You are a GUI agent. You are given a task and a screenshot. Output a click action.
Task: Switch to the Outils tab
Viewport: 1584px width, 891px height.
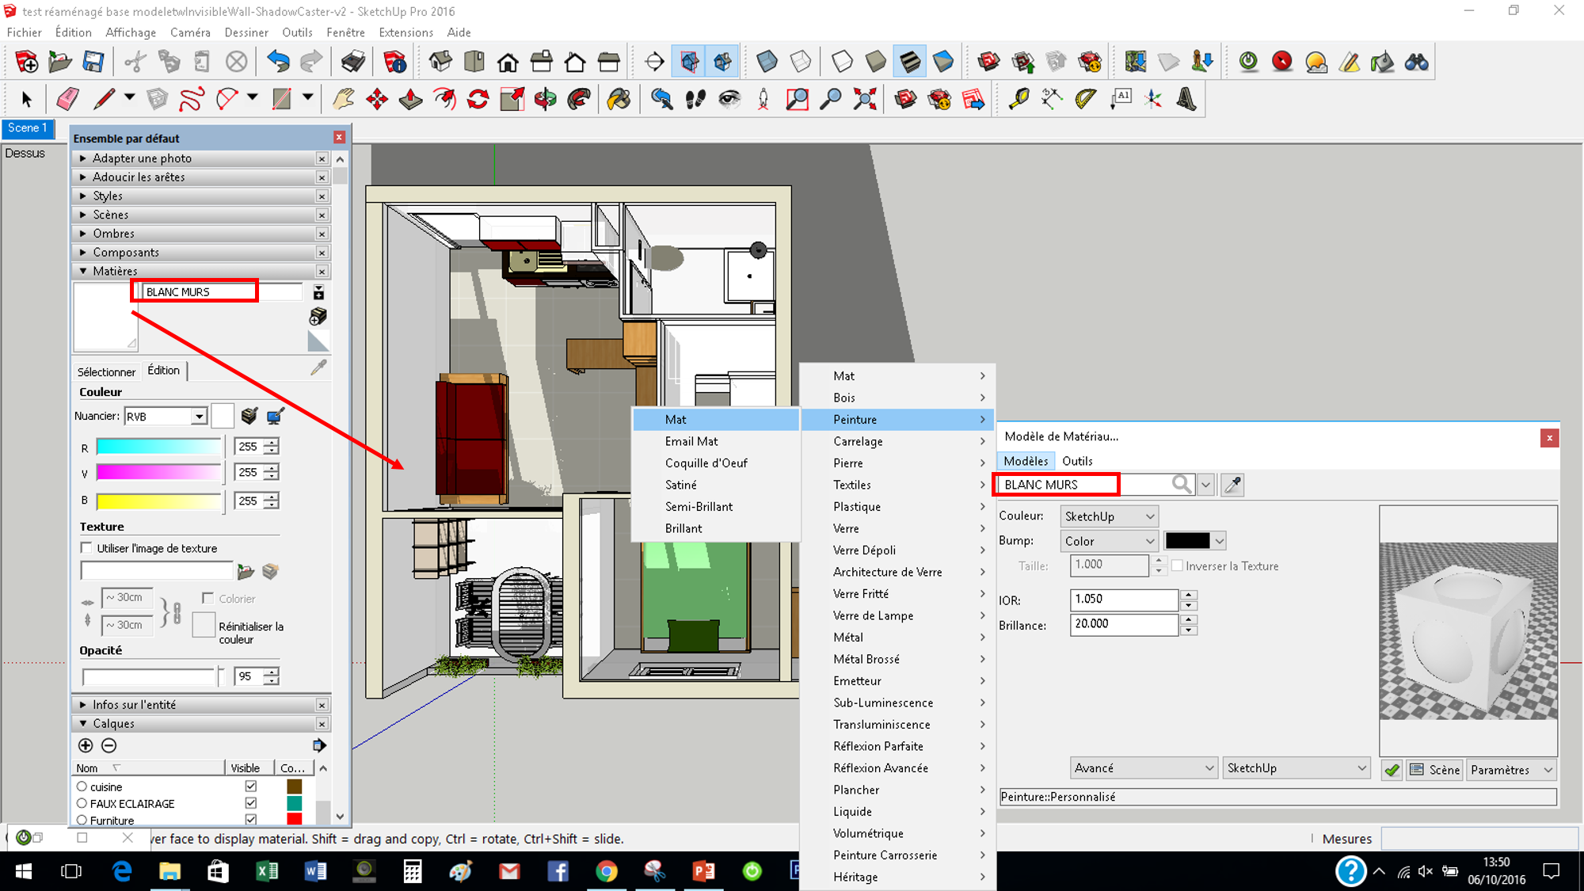1077,461
